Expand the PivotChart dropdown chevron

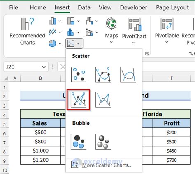click(134, 43)
